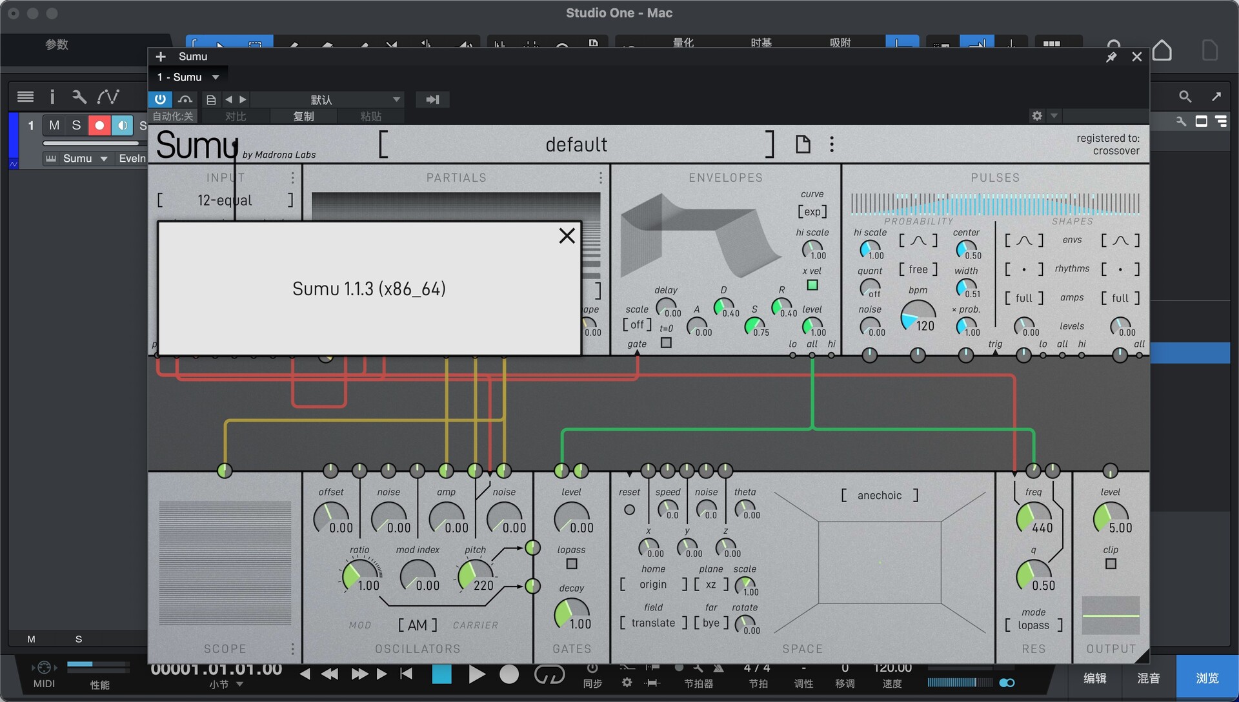
Task: Open the plugin gear settings icon
Action: [x=1037, y=116]
